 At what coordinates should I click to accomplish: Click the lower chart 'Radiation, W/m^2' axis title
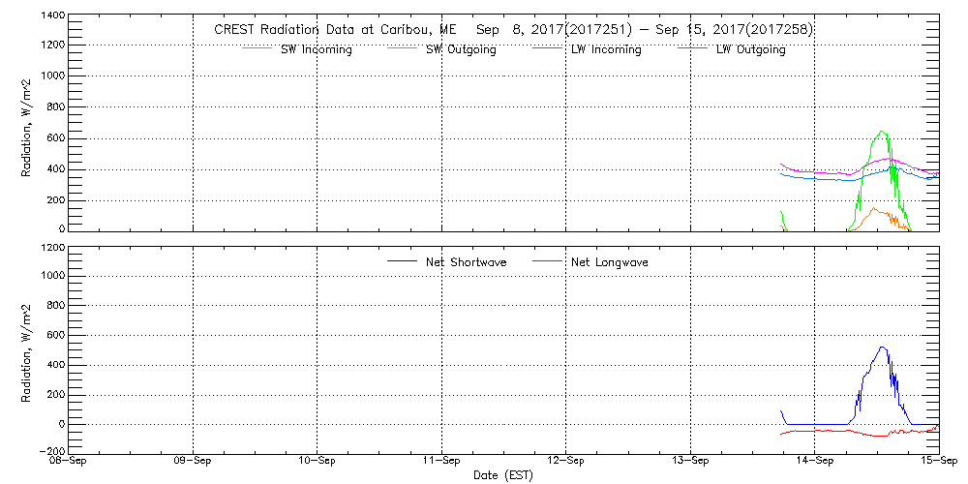[x=26, y=353]
